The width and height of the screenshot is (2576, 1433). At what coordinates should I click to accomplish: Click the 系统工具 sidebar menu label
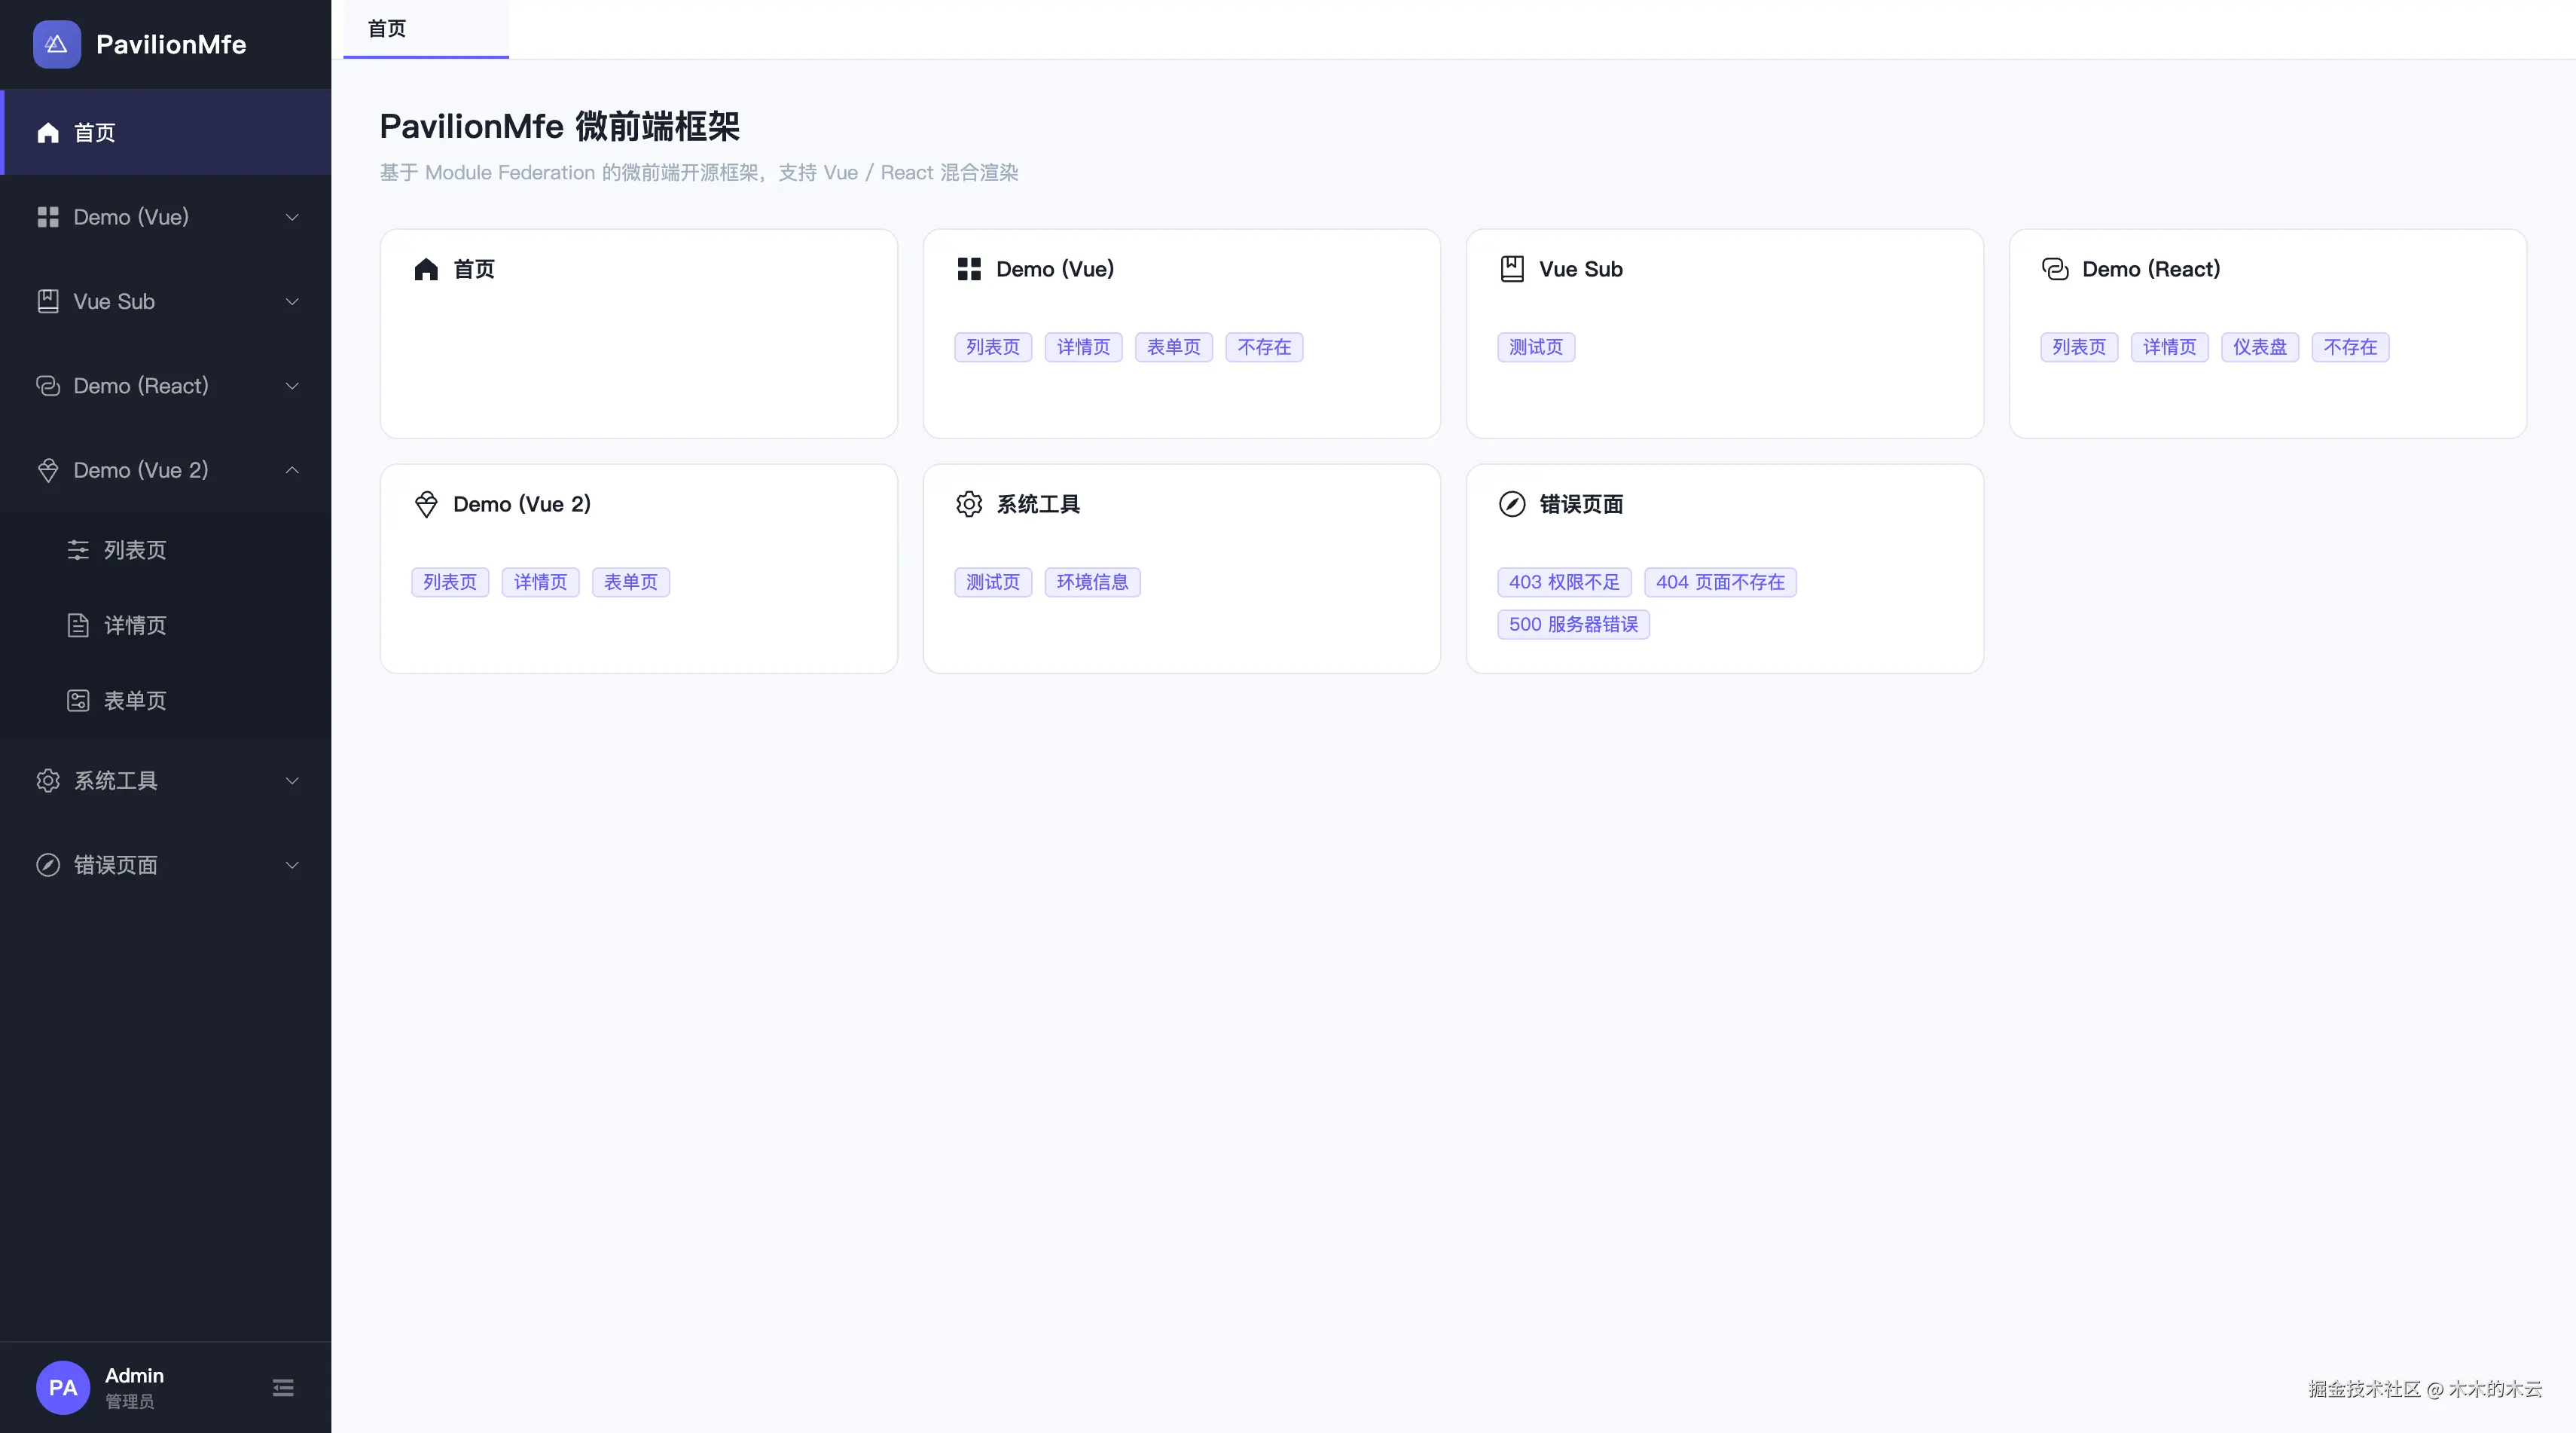pyautogui.click(x=116, y=780)
